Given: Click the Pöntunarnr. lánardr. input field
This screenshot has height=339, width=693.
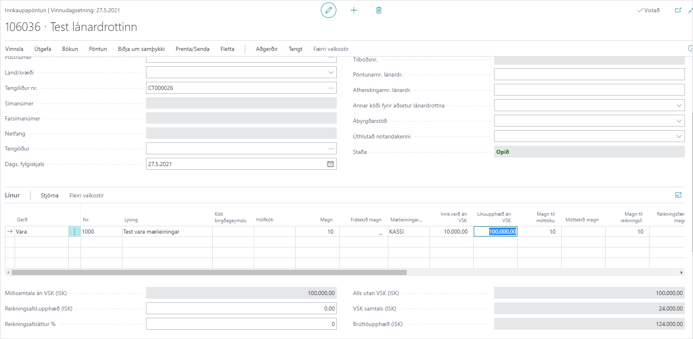Looking at the screenshot, I should 589,74.
